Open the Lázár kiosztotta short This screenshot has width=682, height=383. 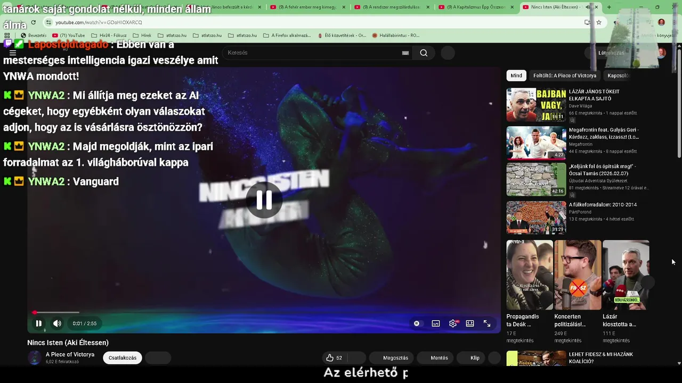[626, 275]
